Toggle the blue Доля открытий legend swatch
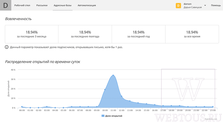This screenshot has width=223, height=124. pos(103,116)
